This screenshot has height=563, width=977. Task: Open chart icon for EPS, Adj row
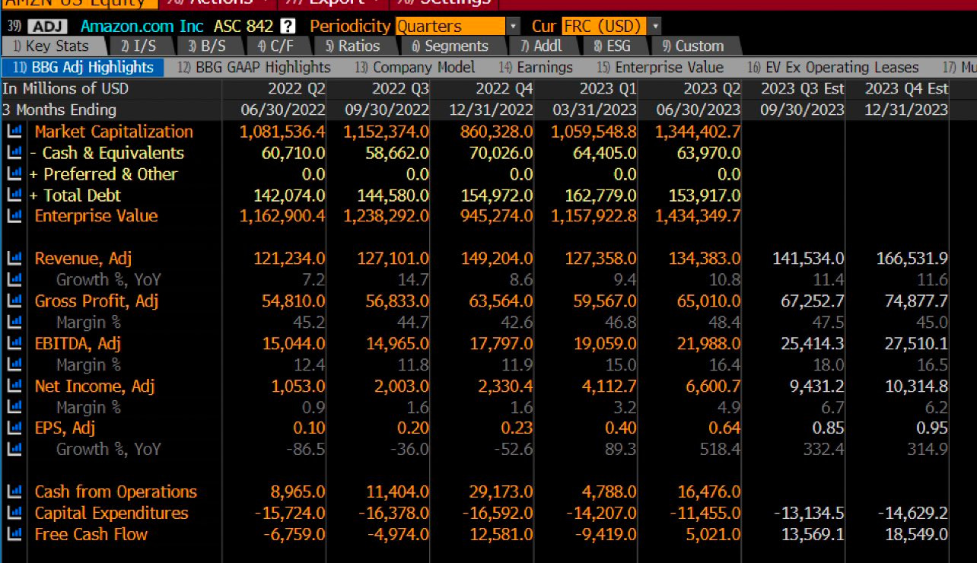tap(14, 428)
